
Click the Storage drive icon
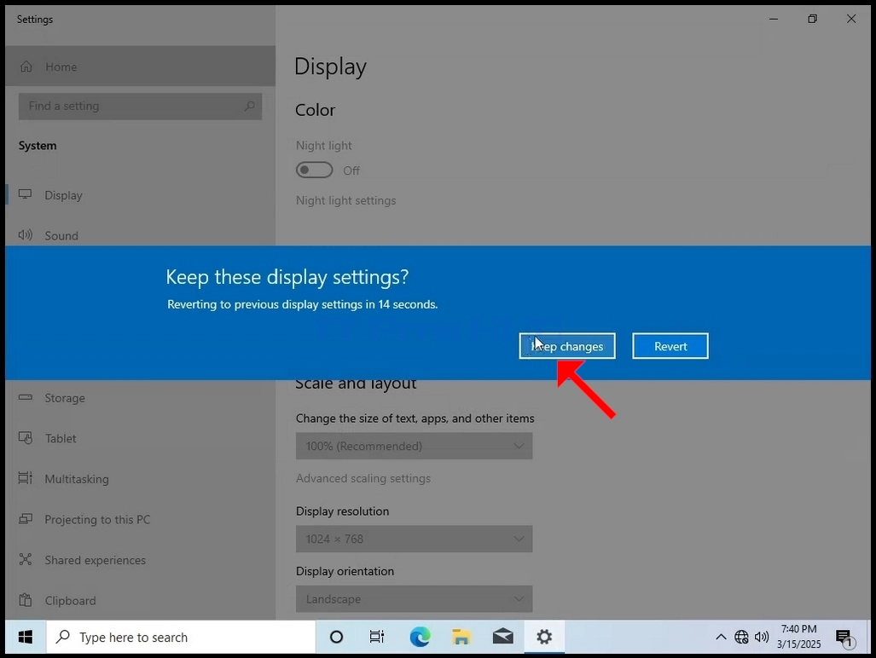pyautogui.click(x=25, y=397)
